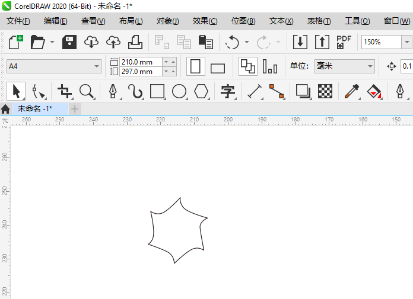Viewport: 413px width, 299px height.
Task: Click the 150% zoom level field
Action: click(x=382, y=42)
